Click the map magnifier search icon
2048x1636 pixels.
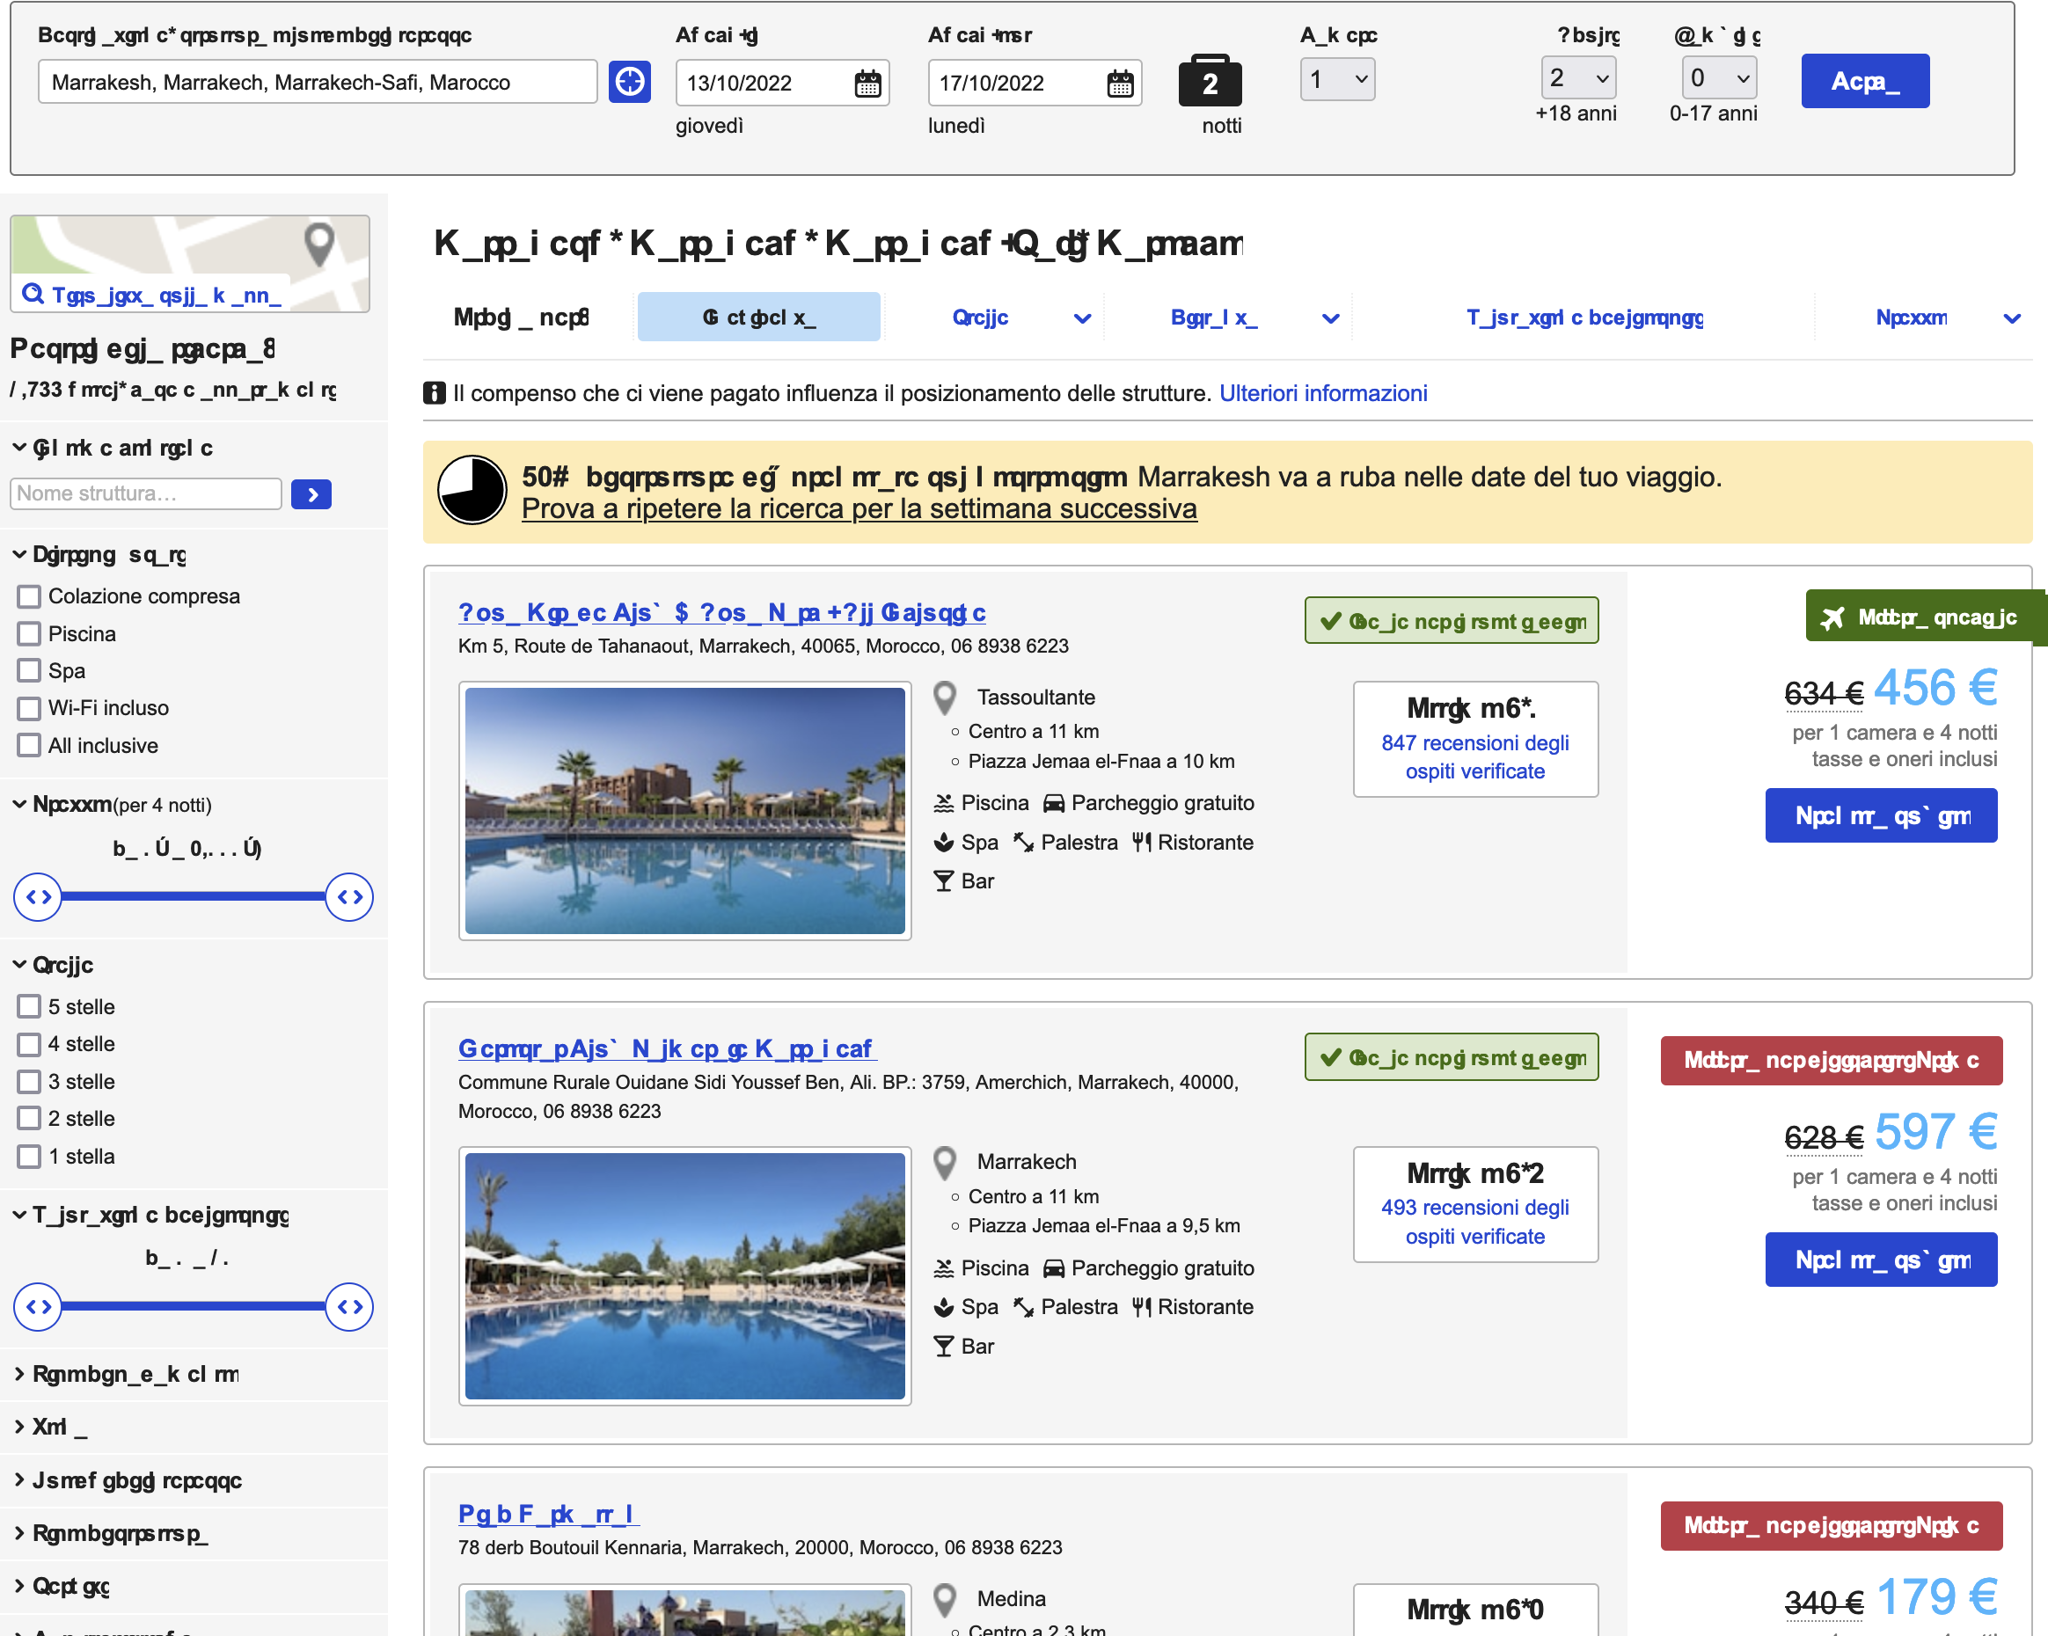coord(33,294)
